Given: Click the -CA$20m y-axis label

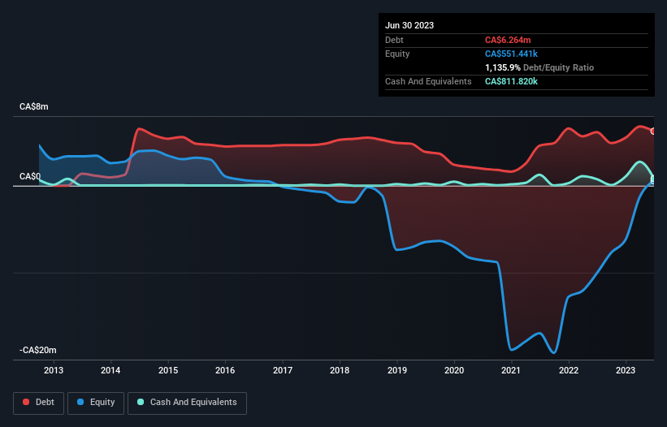Looking at the screenshot, I should tap(37, 350).
